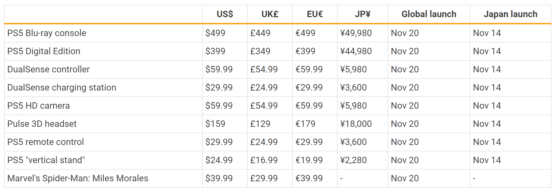
Task: Click the JP¥ column header
Action: pos(363,14)
